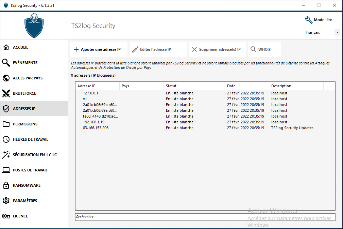The width and height of the screenshot is (343, 229).
Task: Select the ::1 address row
Action: pyautogui.click(x=205, y=99)
